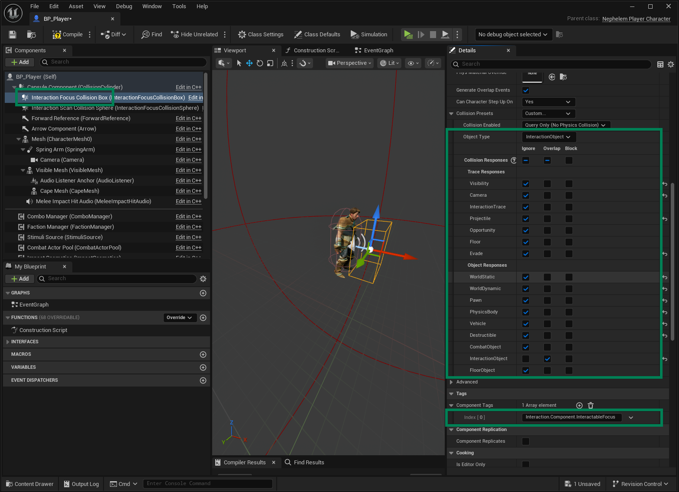This screenshot has height=492, width=679.
Task: Delete all Component Tags with trash icon
Action: pyautogui.click(x=591, y=406)
